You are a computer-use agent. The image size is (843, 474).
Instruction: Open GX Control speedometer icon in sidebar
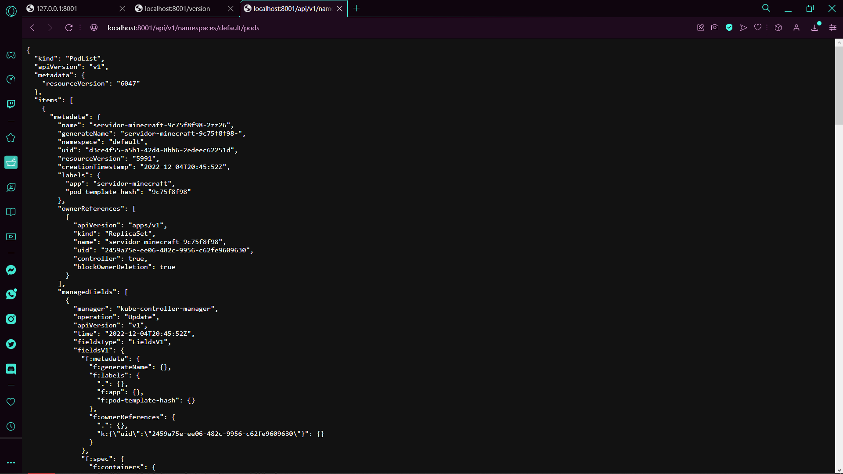point(11,79)
